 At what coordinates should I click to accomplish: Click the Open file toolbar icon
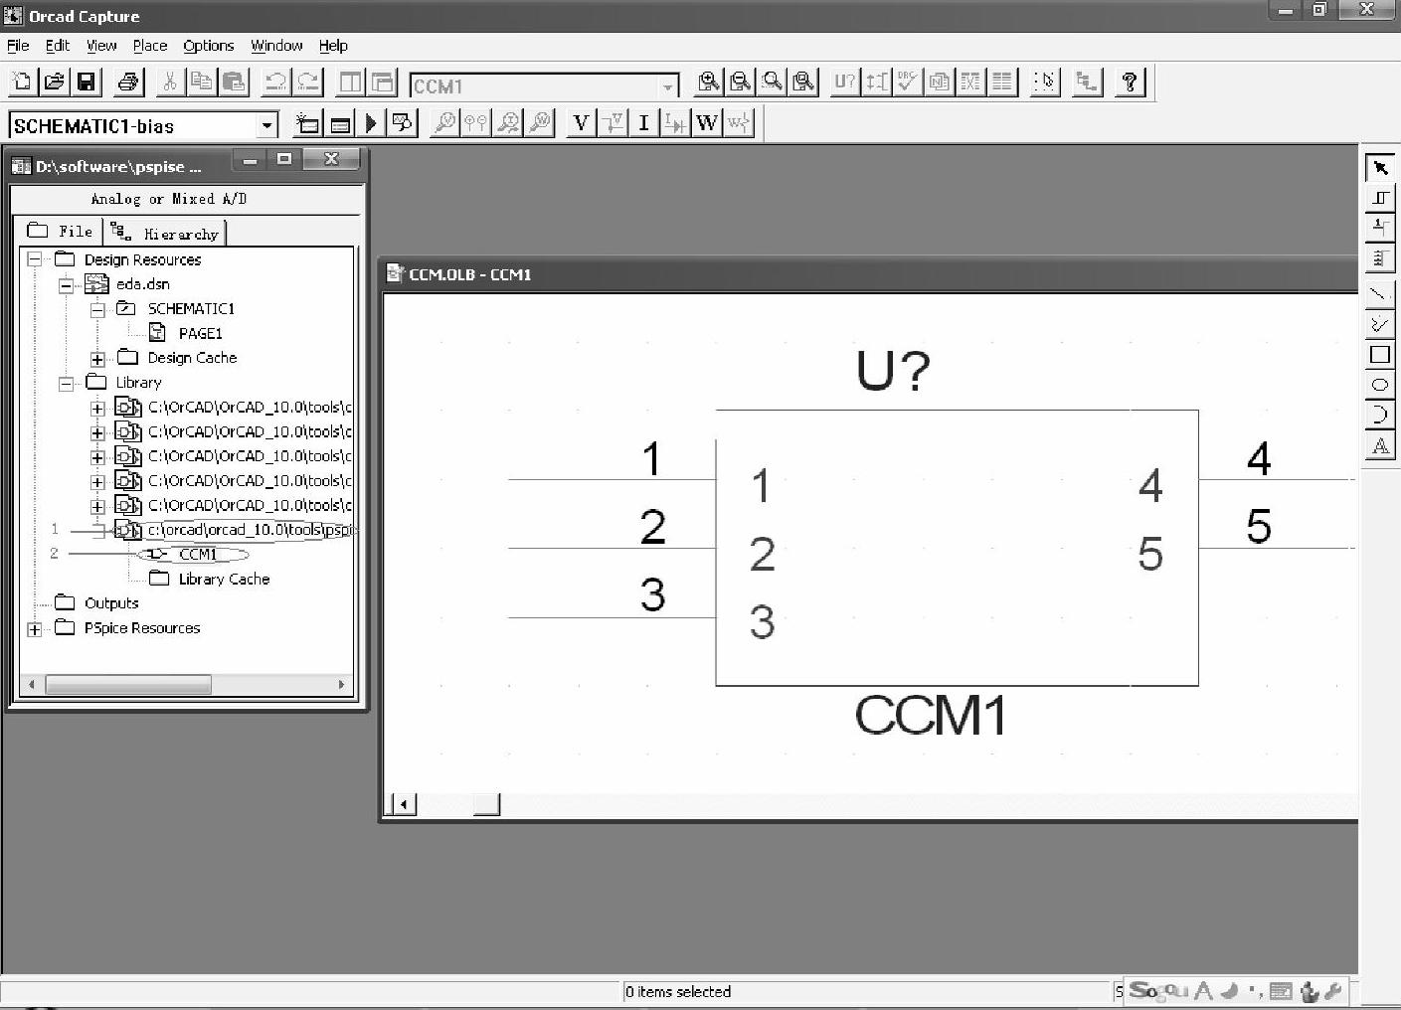point(55,83)
